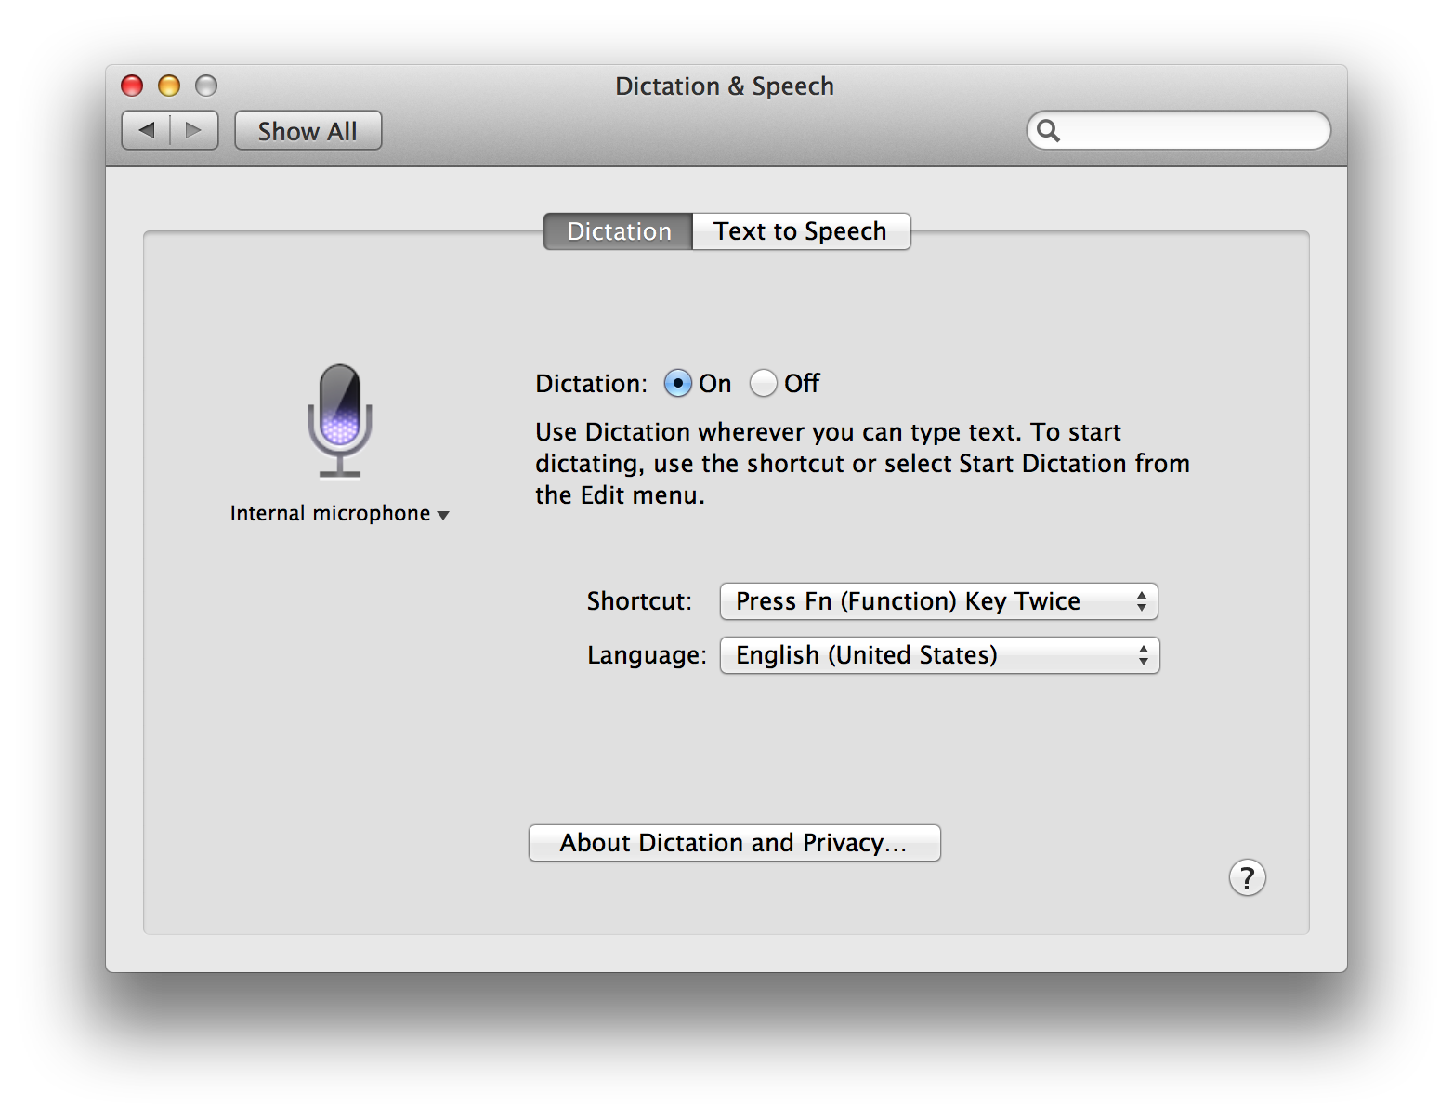Click the 'Use Dictation wherever you can' description text

[x=862, y=463]
